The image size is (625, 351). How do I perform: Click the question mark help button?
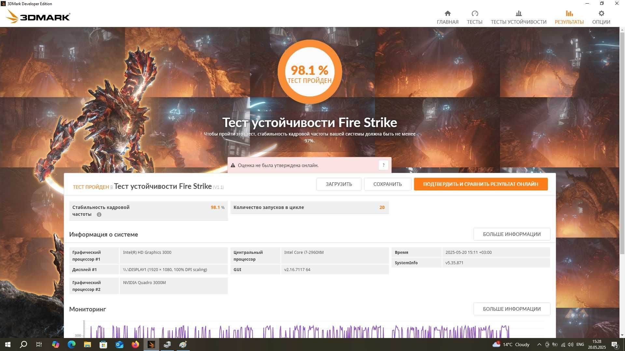point(383,165)
